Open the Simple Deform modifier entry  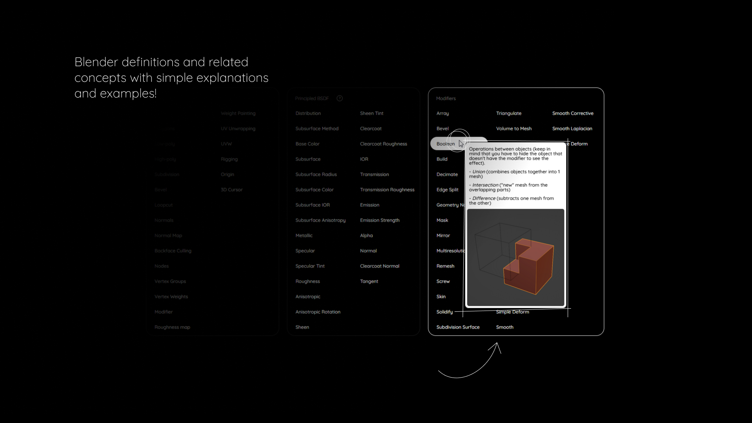click(512, 312)
